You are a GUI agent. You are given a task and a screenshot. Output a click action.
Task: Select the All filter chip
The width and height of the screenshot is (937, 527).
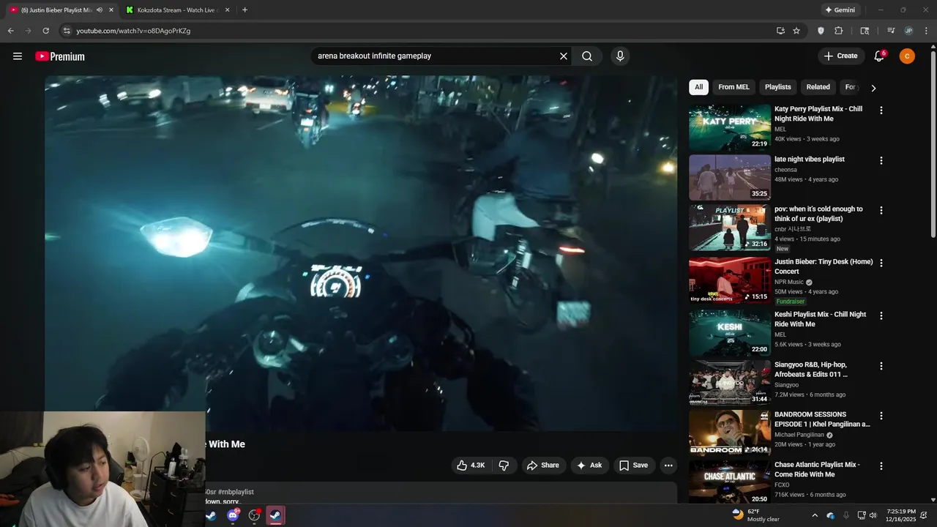(x=698, y=87)
